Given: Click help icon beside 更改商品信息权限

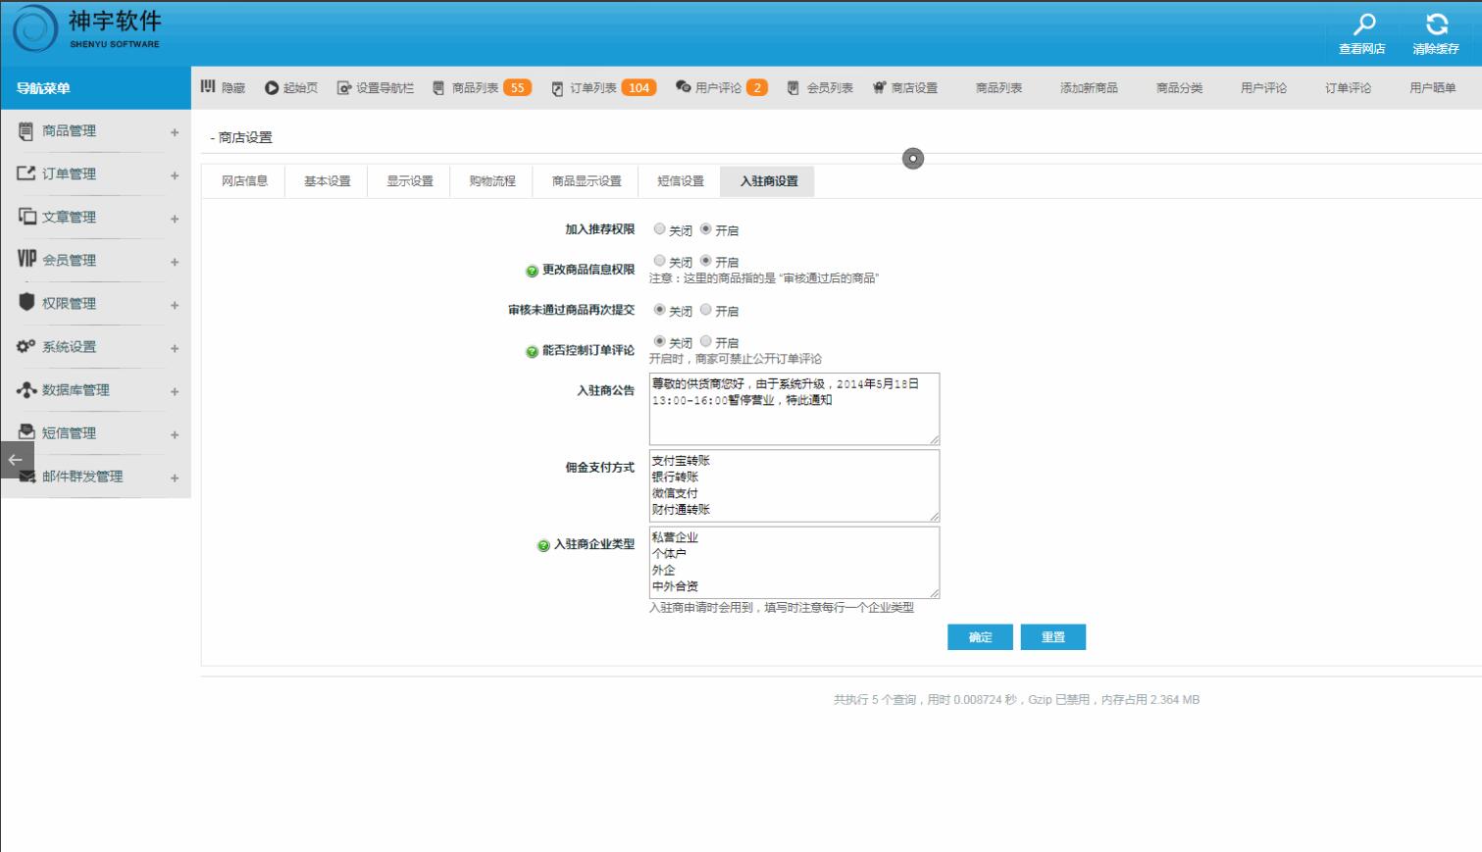Looking at the screenshot, I should pyautogui.click(x=532, y=271).
